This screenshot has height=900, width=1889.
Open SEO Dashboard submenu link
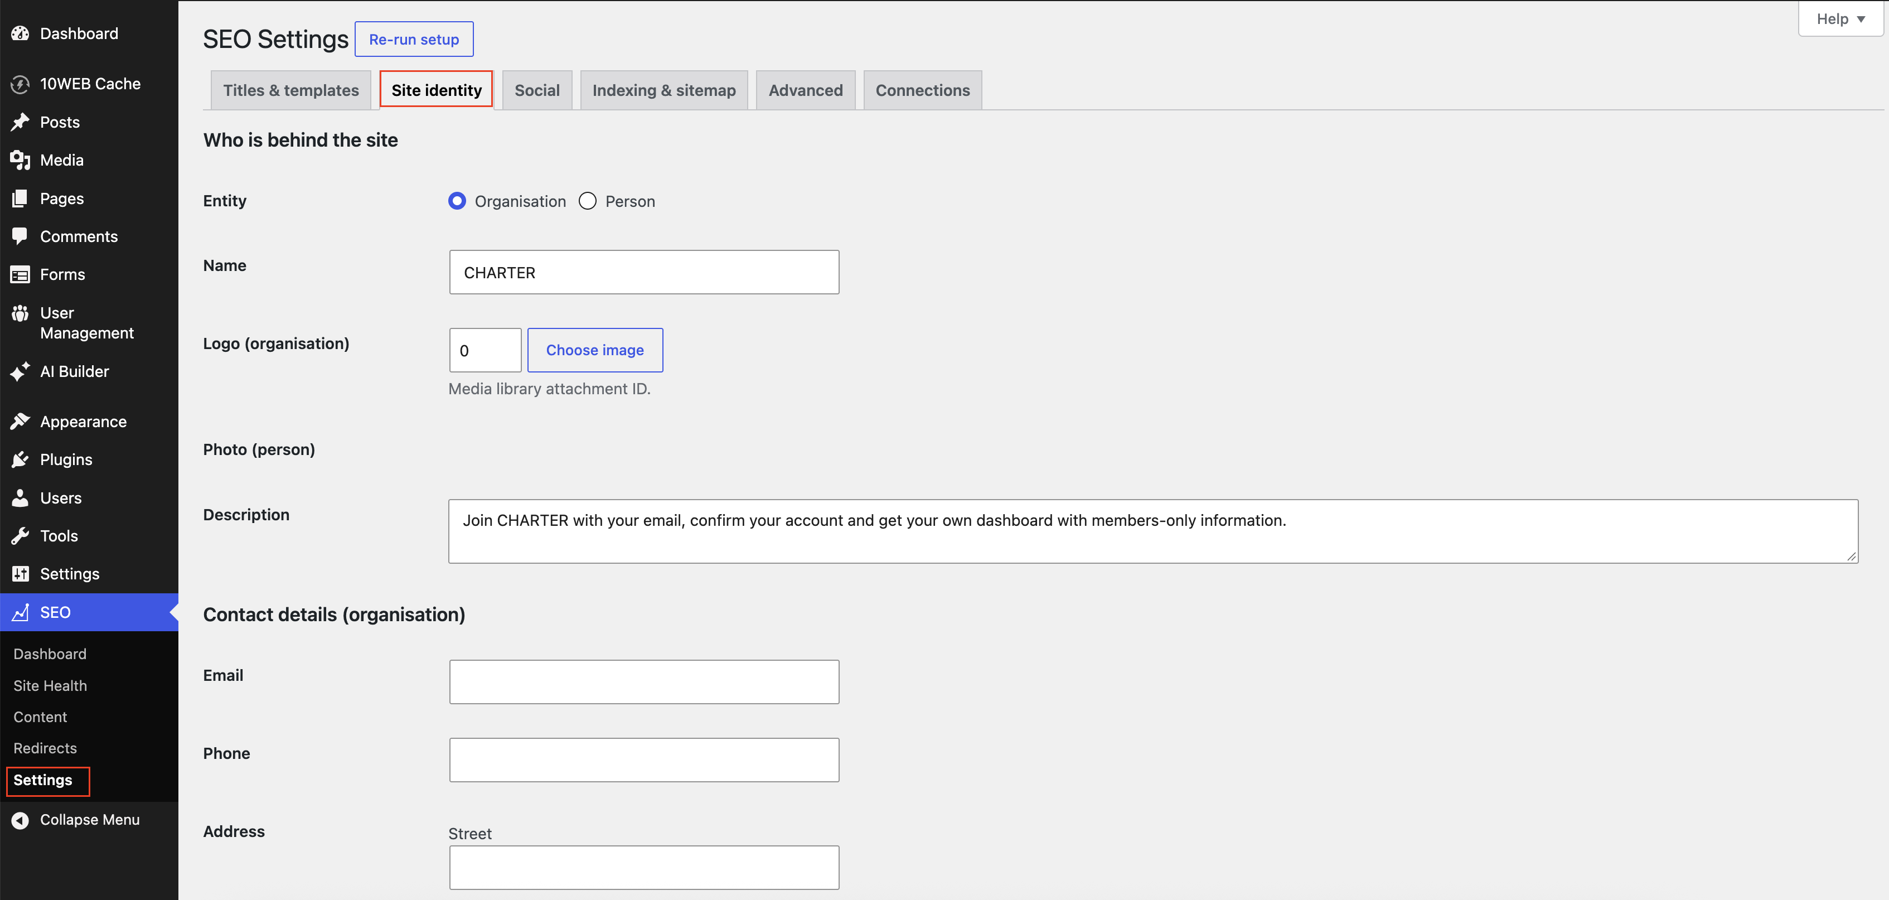pyautogui.click(x=50, y=654)
